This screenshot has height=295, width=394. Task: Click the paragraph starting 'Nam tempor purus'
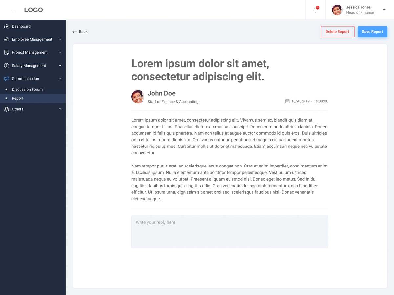point(230,182)
